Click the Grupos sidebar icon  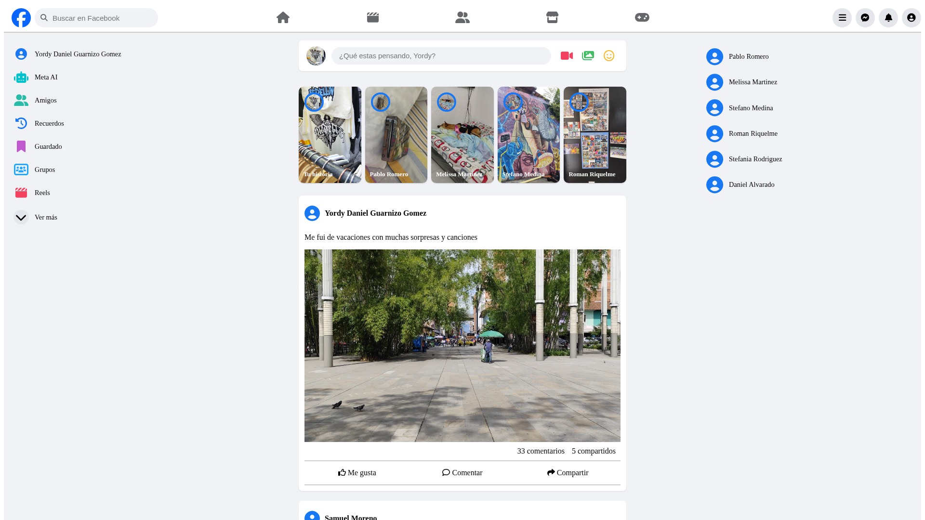pyautogui.click(x=21, y=169)
